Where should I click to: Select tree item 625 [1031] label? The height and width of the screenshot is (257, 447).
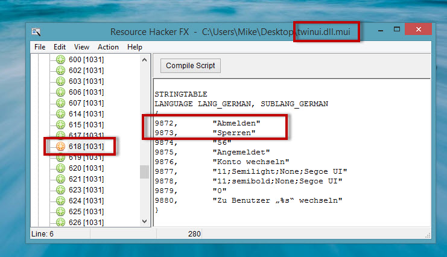[86, 211]
